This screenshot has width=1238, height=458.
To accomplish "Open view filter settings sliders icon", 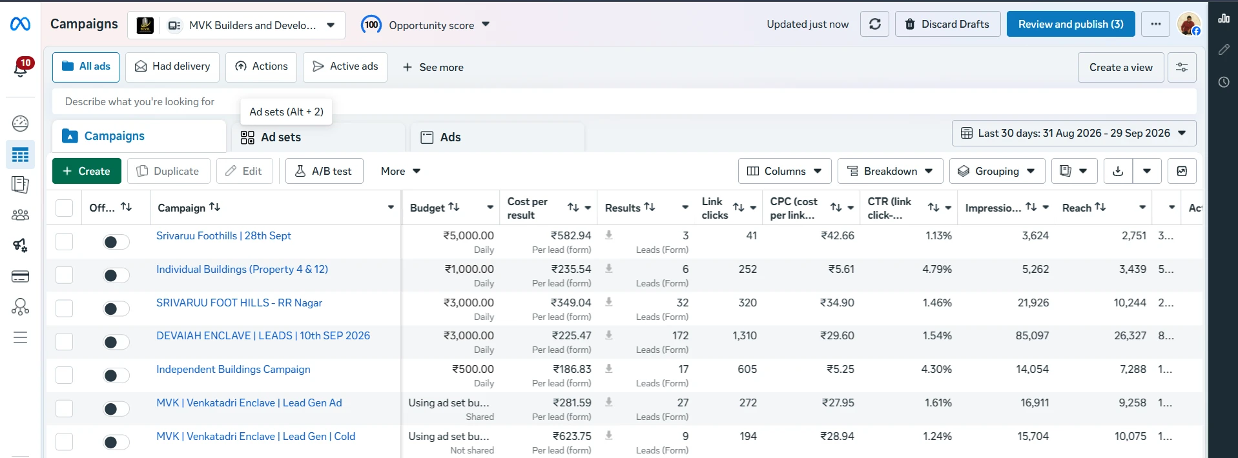I will (x=1182, y=67).
